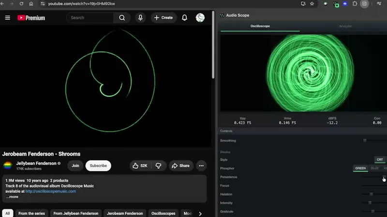The height and width of the screenshot is (217, 387).
Task: Subscribe to Jellybean Fenderson
Action: point(98,166)
